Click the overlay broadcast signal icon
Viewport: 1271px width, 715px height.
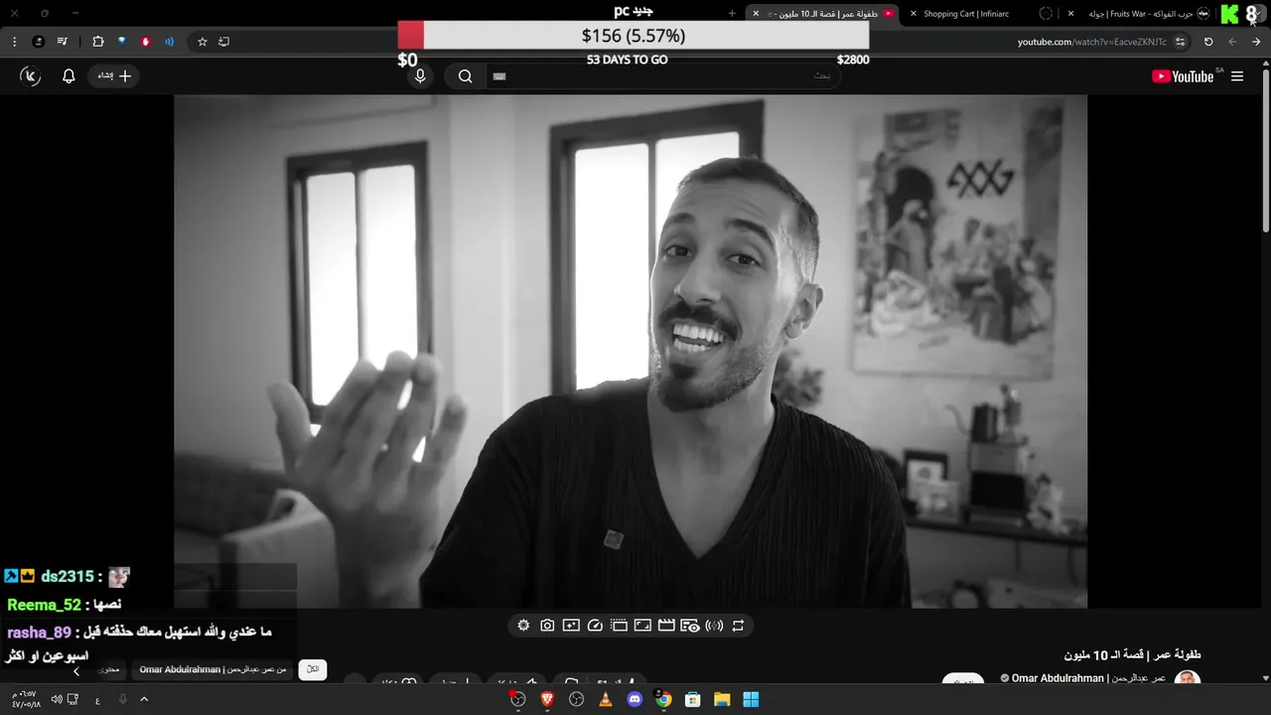714,626
